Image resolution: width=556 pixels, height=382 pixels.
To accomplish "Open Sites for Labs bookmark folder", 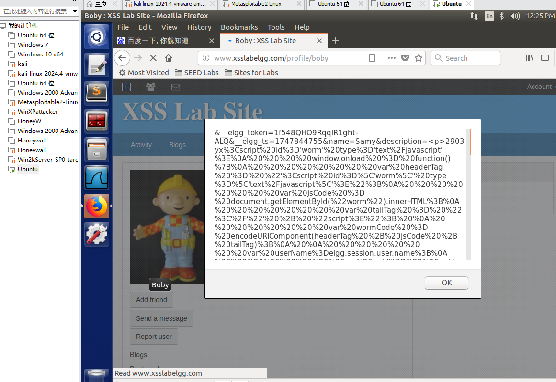I will [251, 73].
